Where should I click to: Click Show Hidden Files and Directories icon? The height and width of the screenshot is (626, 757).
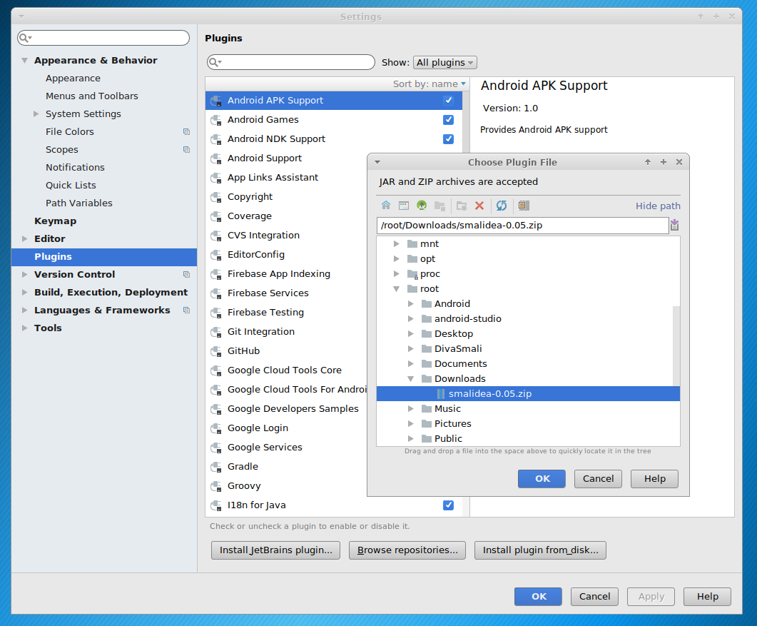pyautogui.click(x=524, y=206)
